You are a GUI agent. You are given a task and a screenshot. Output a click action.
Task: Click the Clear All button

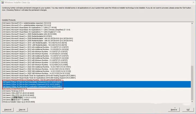coord(22,110)
